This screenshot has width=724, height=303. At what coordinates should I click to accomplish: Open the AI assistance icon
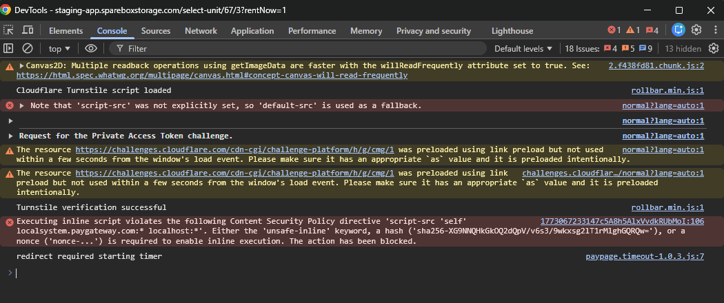coord(678,30)
